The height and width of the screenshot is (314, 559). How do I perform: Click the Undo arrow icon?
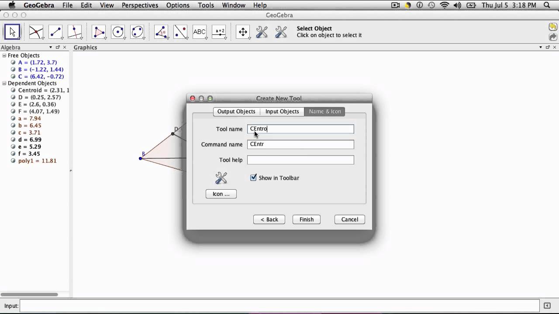point(553,27)
